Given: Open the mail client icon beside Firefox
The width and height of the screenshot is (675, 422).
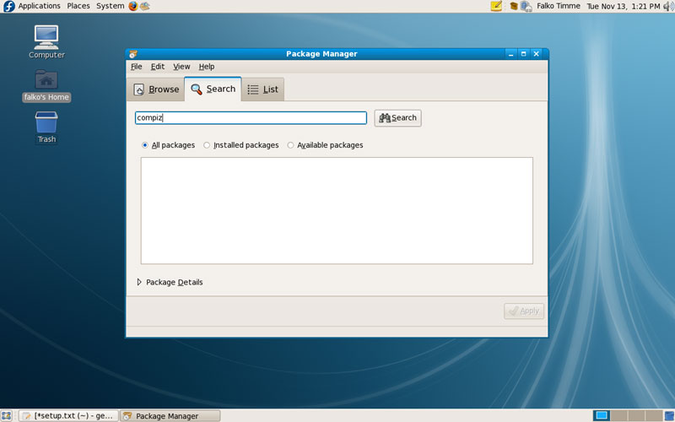Looking at the screenshot, I should click(145, 6).
